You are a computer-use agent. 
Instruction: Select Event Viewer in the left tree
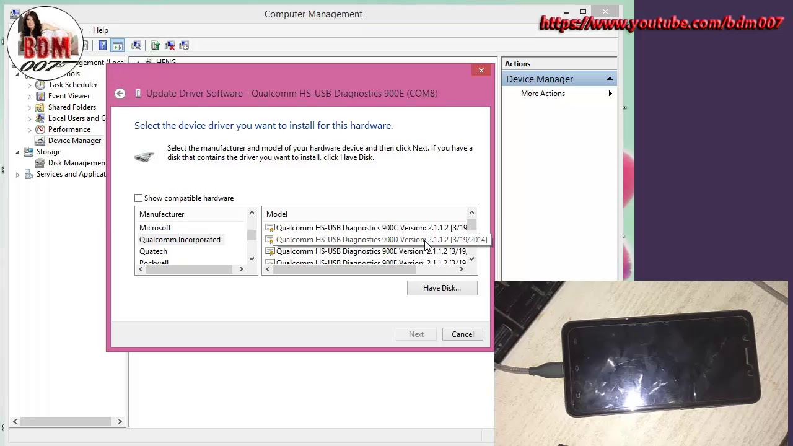point(69,96)
